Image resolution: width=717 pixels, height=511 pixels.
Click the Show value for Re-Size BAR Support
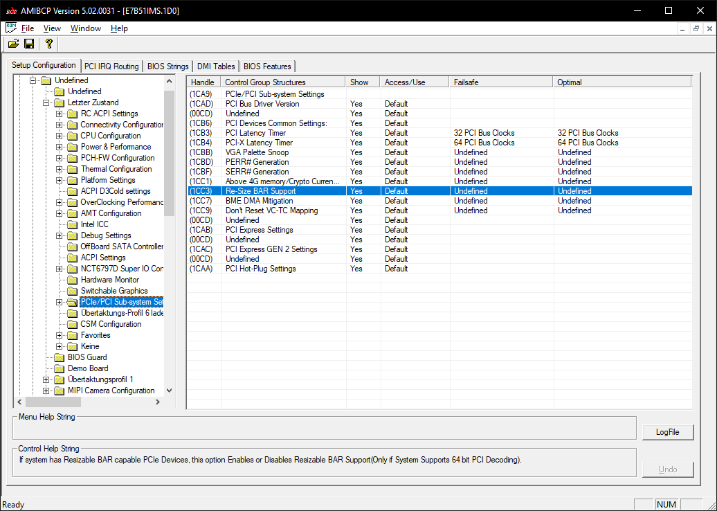point(356,191)
